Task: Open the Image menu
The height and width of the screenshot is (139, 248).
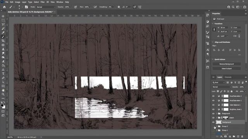Action: pos(17,2)
